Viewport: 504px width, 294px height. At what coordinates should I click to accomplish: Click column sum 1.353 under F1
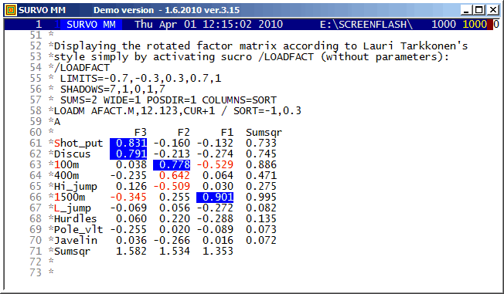(x=218, y=252)
